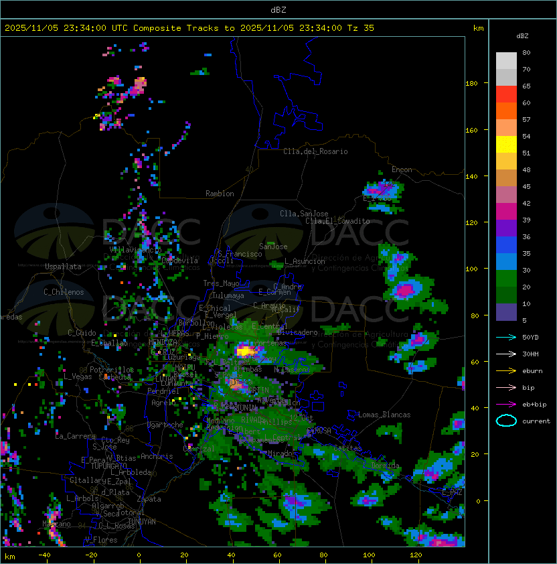Click the 'dBZ' heading above the color scale
Screen dimensions: 557x564
[522, 36]
